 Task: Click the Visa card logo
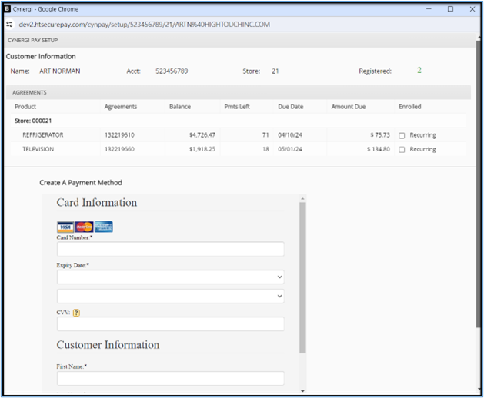point(65,227)
